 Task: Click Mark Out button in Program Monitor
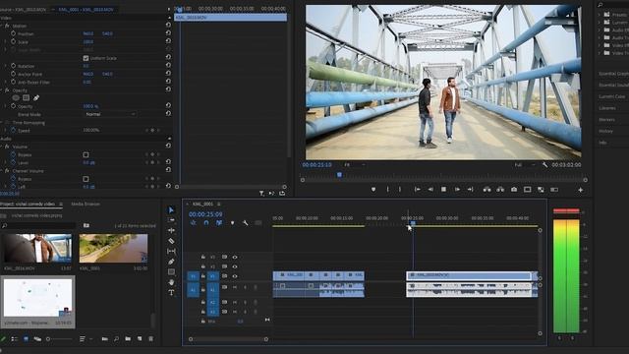coord(400,190)
